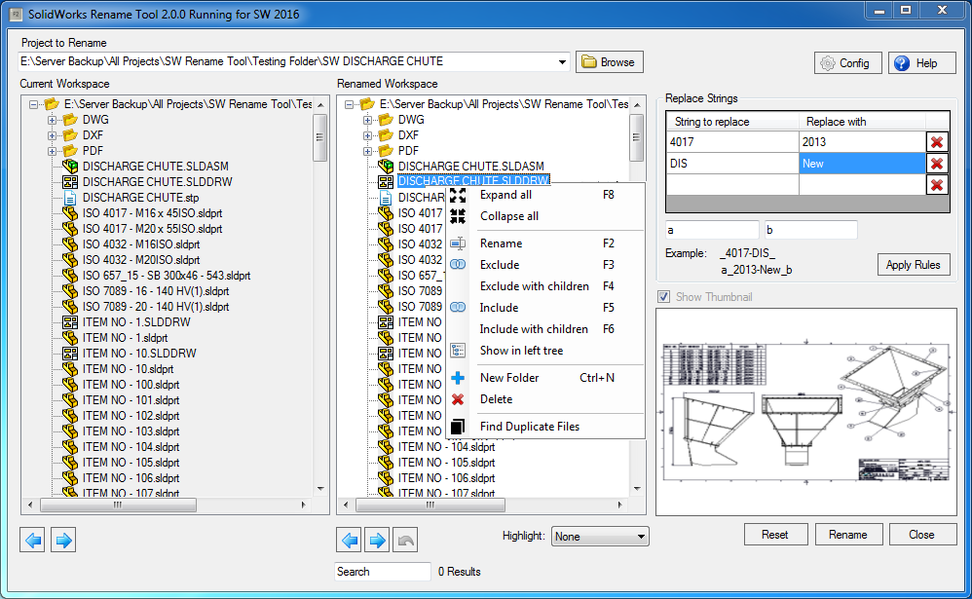Click the assembly icon of DISCHARGE CHUTE.SLDASM in left tree
The width and height of the screenshot is (972, 599).
(x=70, y=167)
